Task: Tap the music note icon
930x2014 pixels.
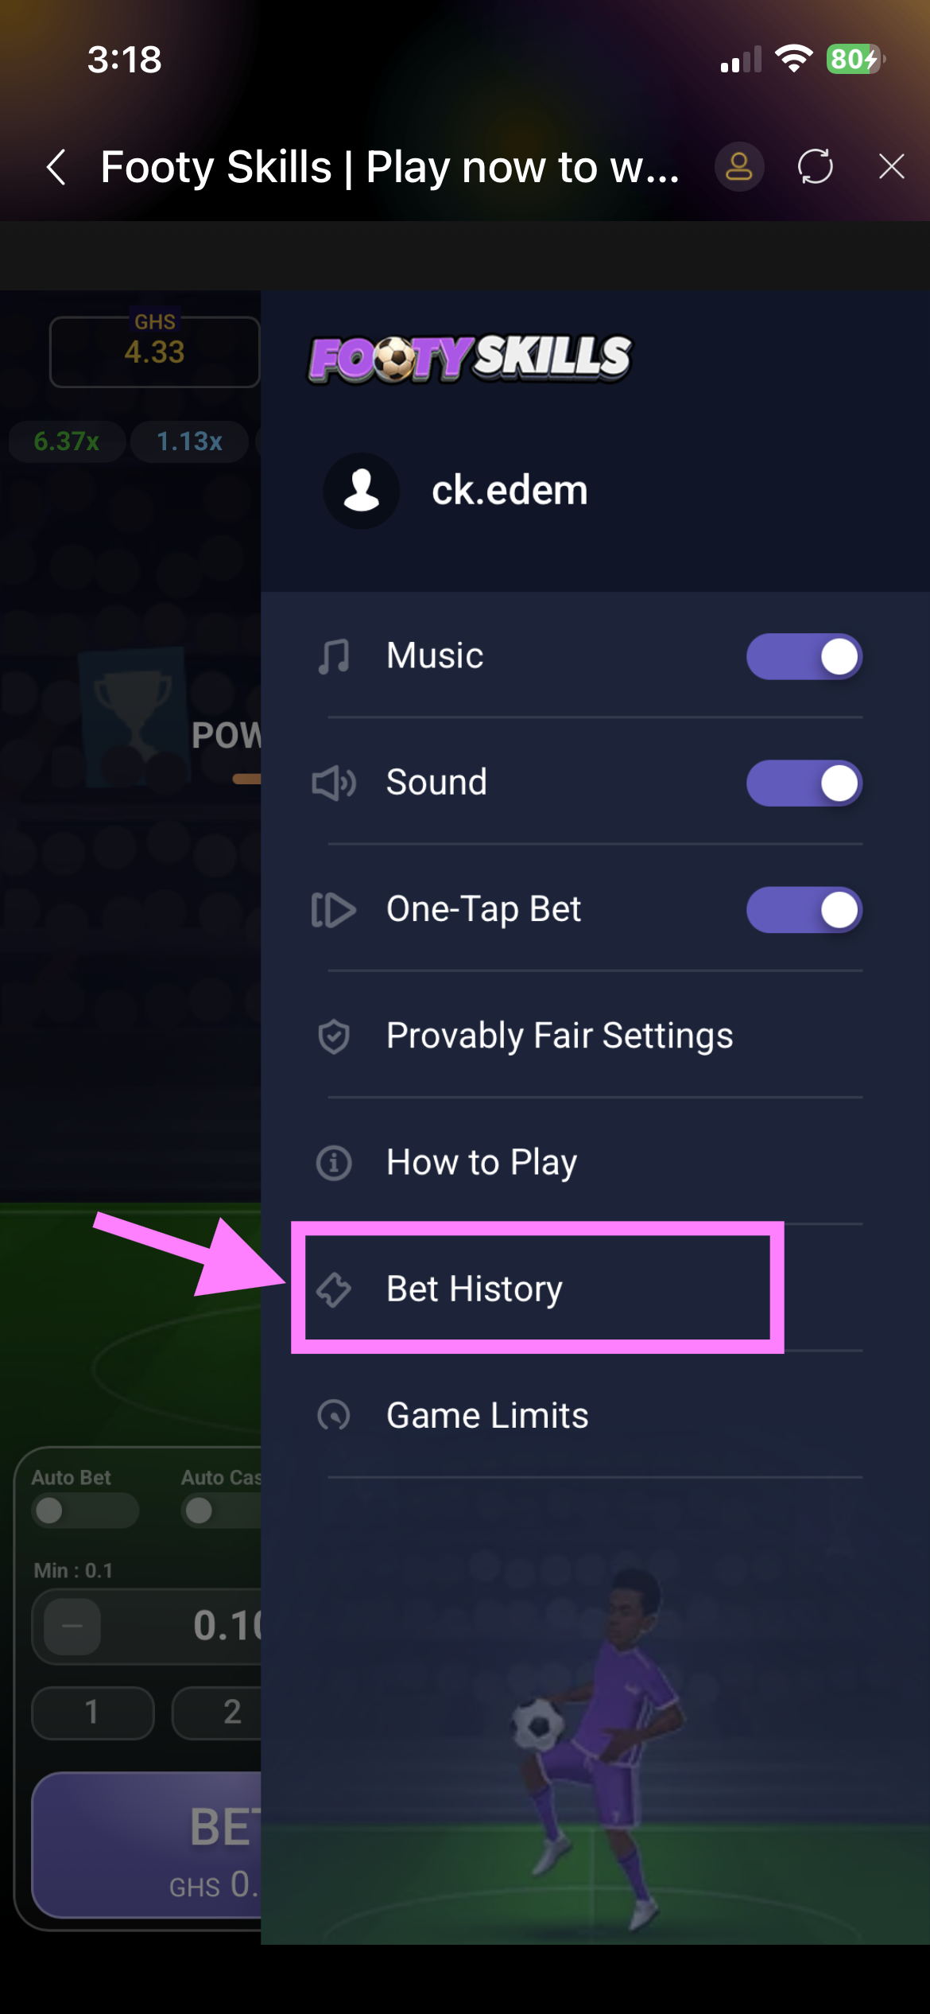Action: click(x=334, y=657)
